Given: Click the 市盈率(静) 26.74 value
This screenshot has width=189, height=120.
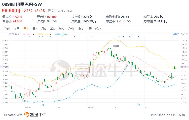Looking at the screenshot, I should (125, 17).
